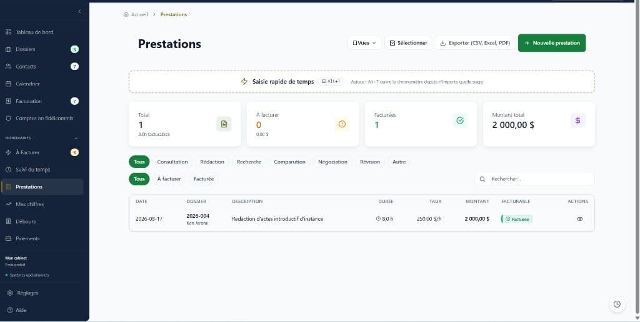The height and width of the screenshot is (322, 640).
Task: Collapse the sidebar using the top chevron
Action: click(79, 11)
